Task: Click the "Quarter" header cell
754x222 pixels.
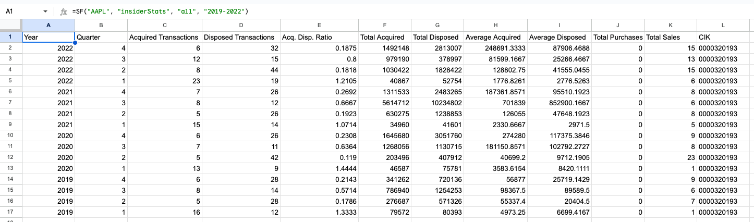Action: tap(101, 37)
